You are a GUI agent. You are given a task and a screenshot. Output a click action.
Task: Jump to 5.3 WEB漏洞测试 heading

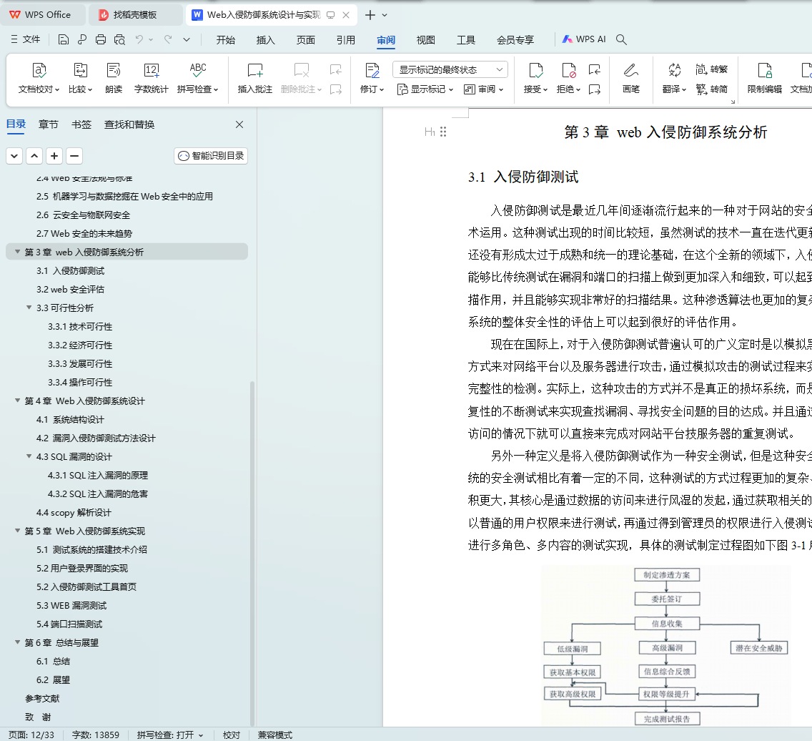coord(71,605)
